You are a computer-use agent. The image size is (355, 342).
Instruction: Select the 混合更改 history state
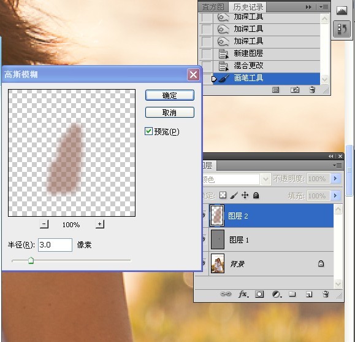click(267, 66)
